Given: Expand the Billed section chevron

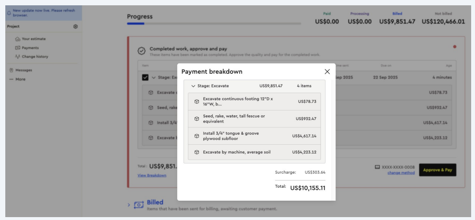Looking at the screenshot, I should (x=129, y=205).
